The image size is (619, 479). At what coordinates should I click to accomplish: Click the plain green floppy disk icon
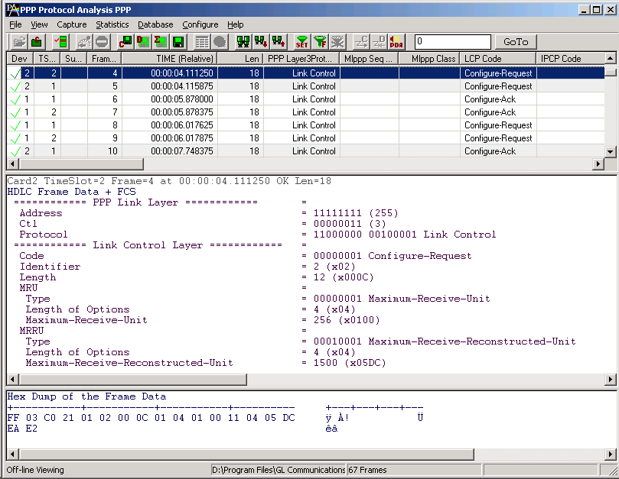[x=178, y=41]
